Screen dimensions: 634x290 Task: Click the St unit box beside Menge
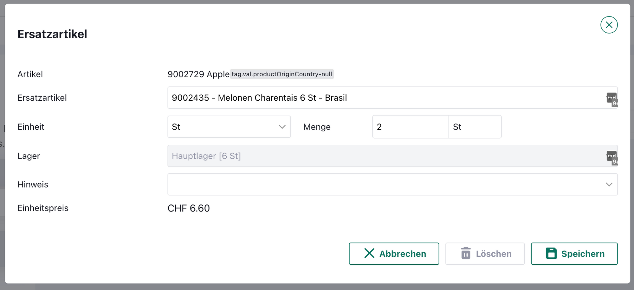[475, 127]
